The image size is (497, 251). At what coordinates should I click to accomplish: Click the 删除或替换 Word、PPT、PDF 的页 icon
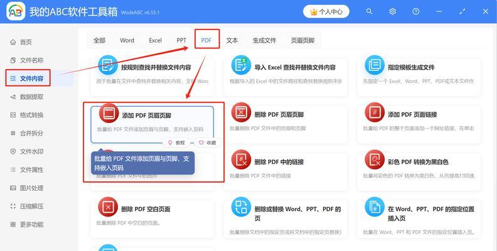(241, 207)
